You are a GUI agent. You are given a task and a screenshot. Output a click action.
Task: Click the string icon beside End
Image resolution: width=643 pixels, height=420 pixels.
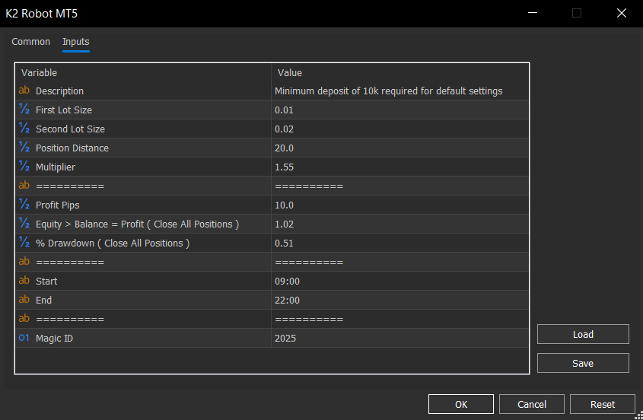pyautogui.click(x=24, y=300)
